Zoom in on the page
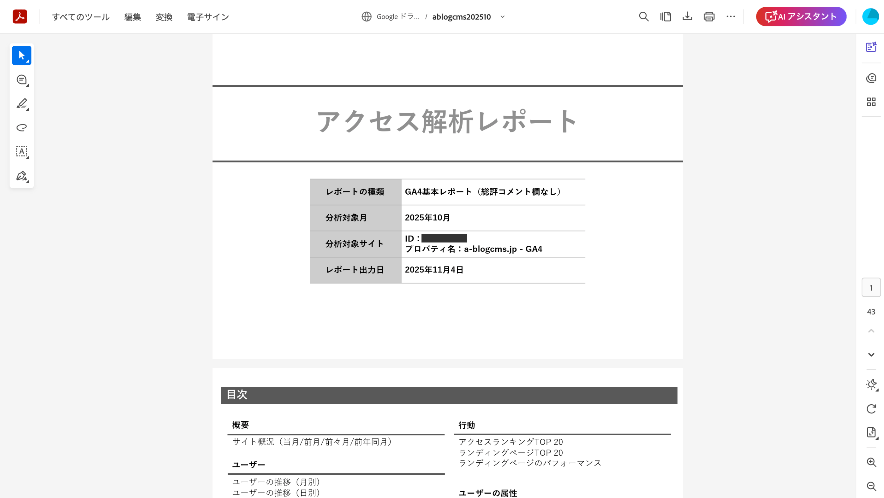This screenshot has height=498, width=884. (871, 462)
